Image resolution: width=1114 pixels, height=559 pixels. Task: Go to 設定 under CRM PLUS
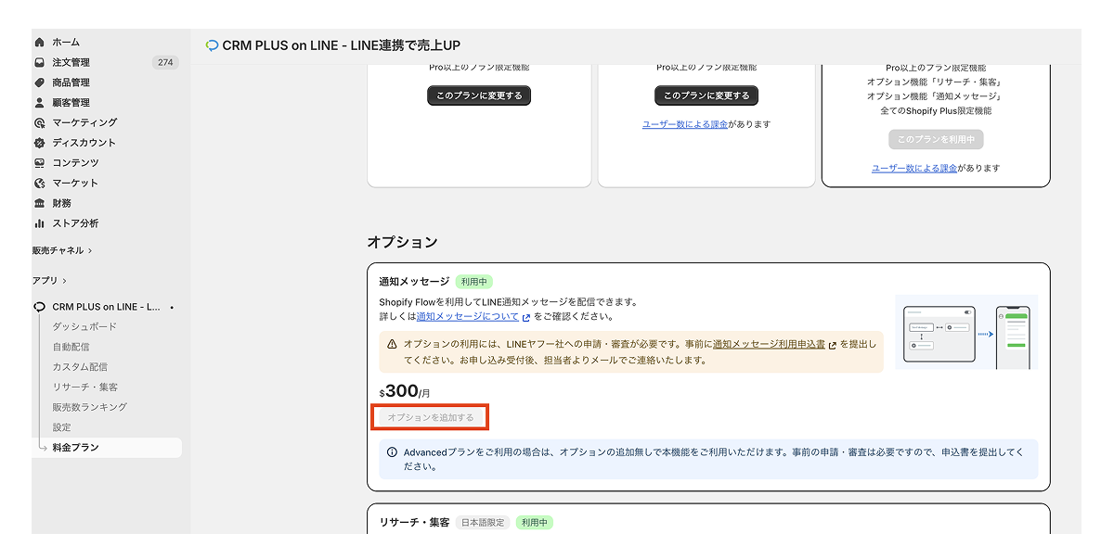tap(61, 427)
